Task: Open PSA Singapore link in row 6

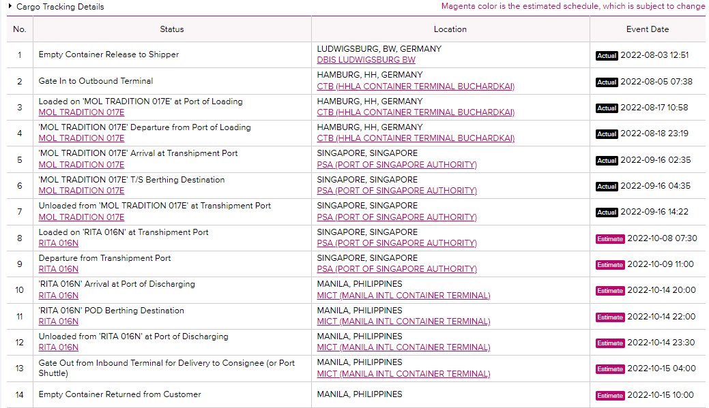Action: tap(396, 191)
